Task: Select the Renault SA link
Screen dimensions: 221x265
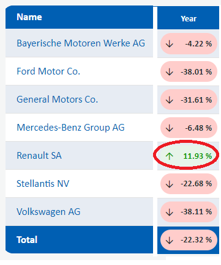Action: [x=39, y=156]
